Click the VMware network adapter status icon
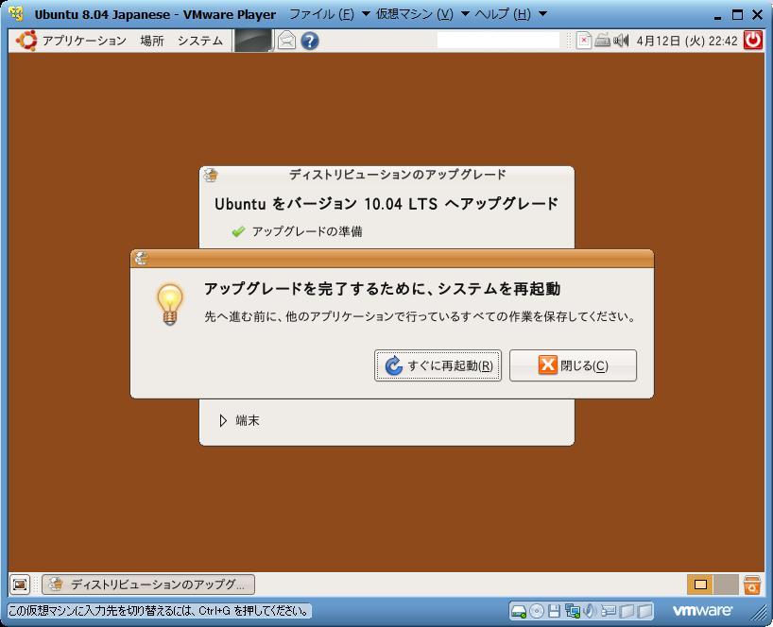Image resolution: width=773 pixels, height=627 pixels. (573, 611)
